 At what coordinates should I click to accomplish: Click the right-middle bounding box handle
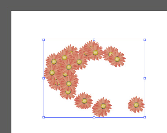(x=145, y=78)
